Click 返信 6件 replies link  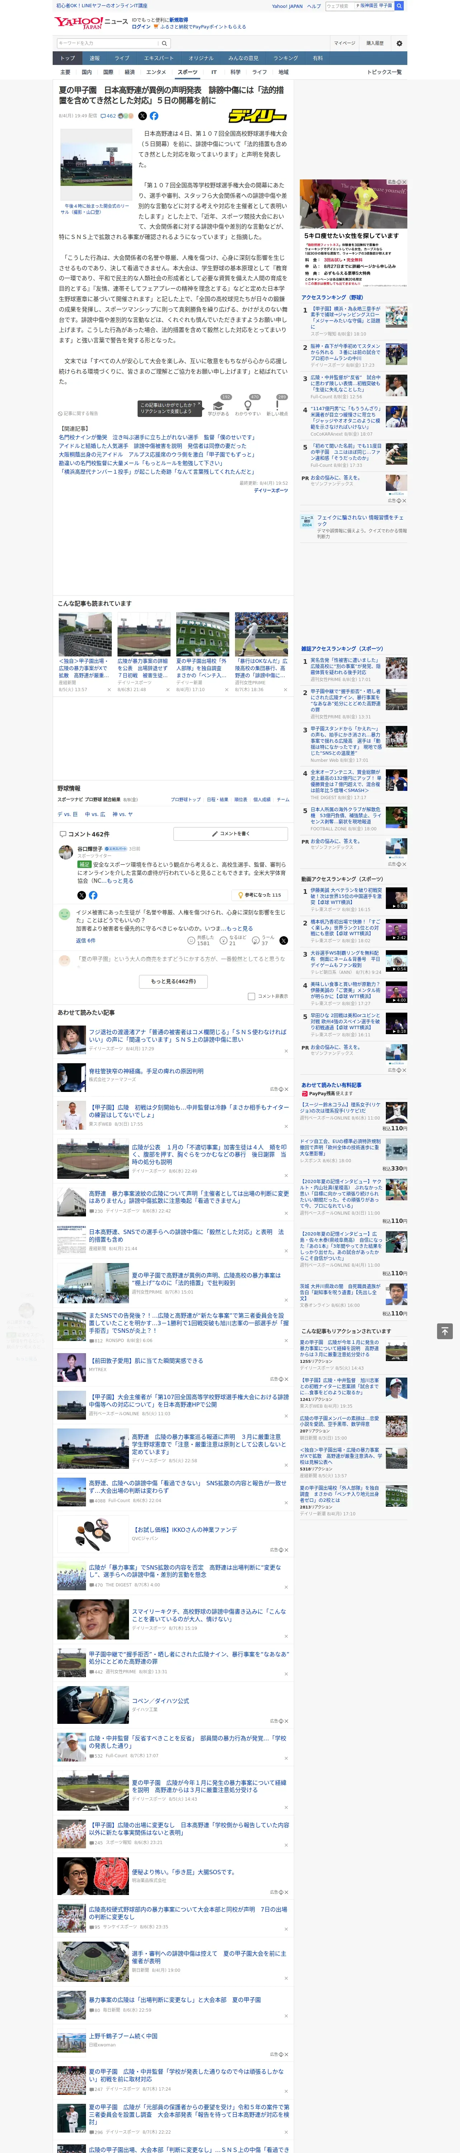(85, 940)
